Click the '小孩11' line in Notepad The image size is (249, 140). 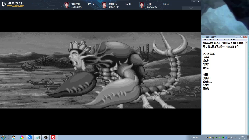[x=207, y=78]
